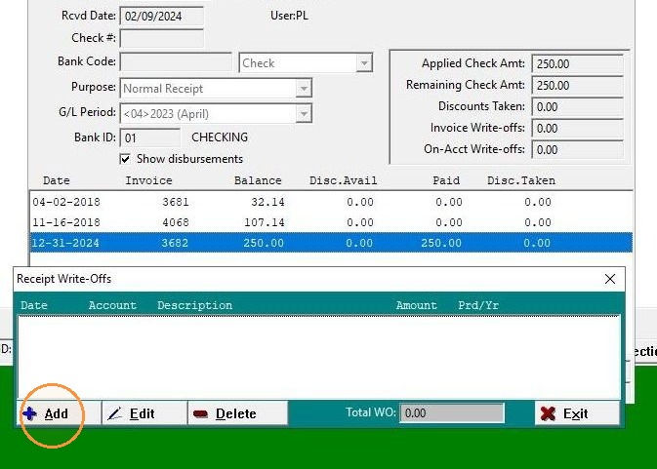Click the Balance column header
Viewport: 657px width, 469px height.
258,180
